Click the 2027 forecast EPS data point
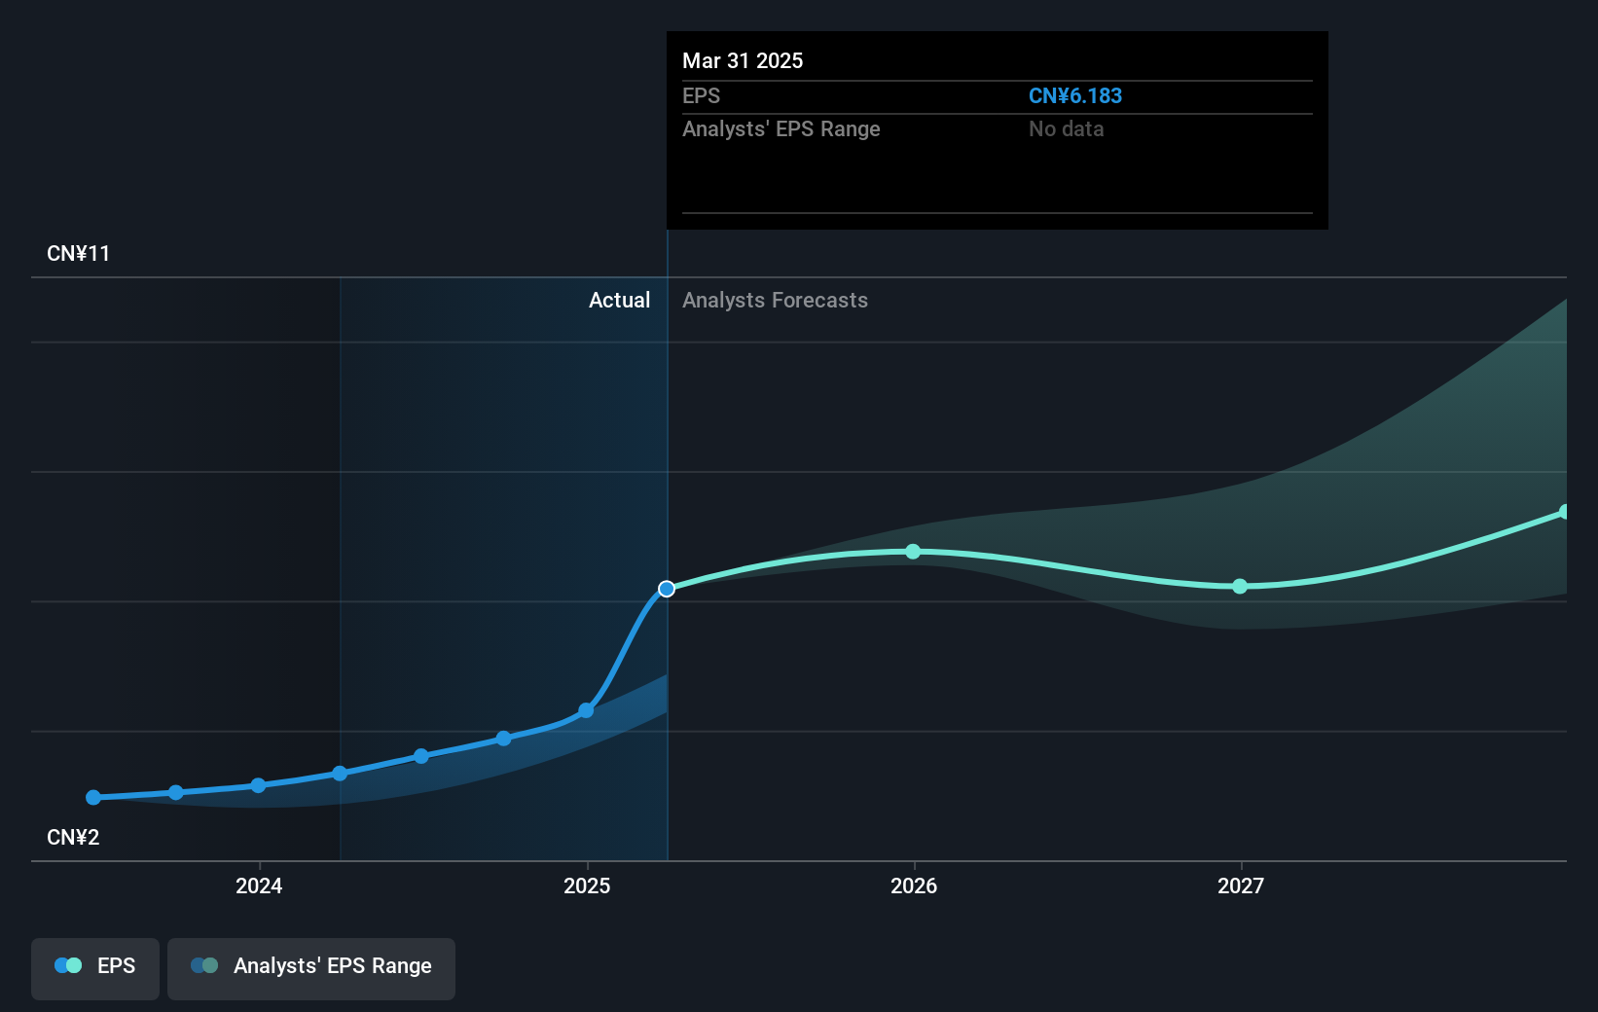1598x1012 pixels. [x=1240, y=586]
